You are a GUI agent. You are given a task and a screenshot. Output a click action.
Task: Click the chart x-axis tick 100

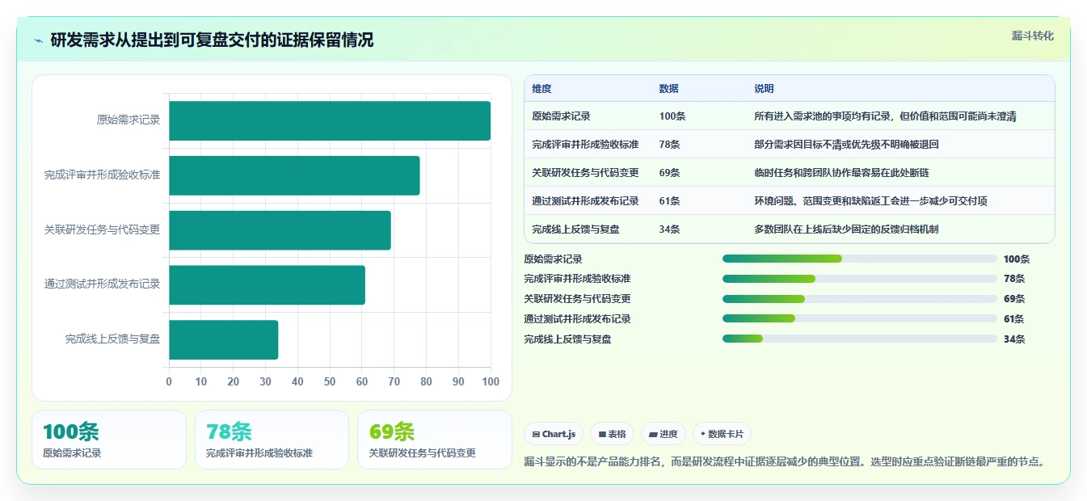(x=490, y=382)
